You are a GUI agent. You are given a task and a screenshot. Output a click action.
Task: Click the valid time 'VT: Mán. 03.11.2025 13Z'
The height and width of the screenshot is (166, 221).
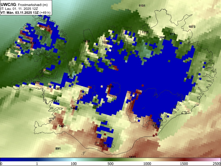click(19, 12)
